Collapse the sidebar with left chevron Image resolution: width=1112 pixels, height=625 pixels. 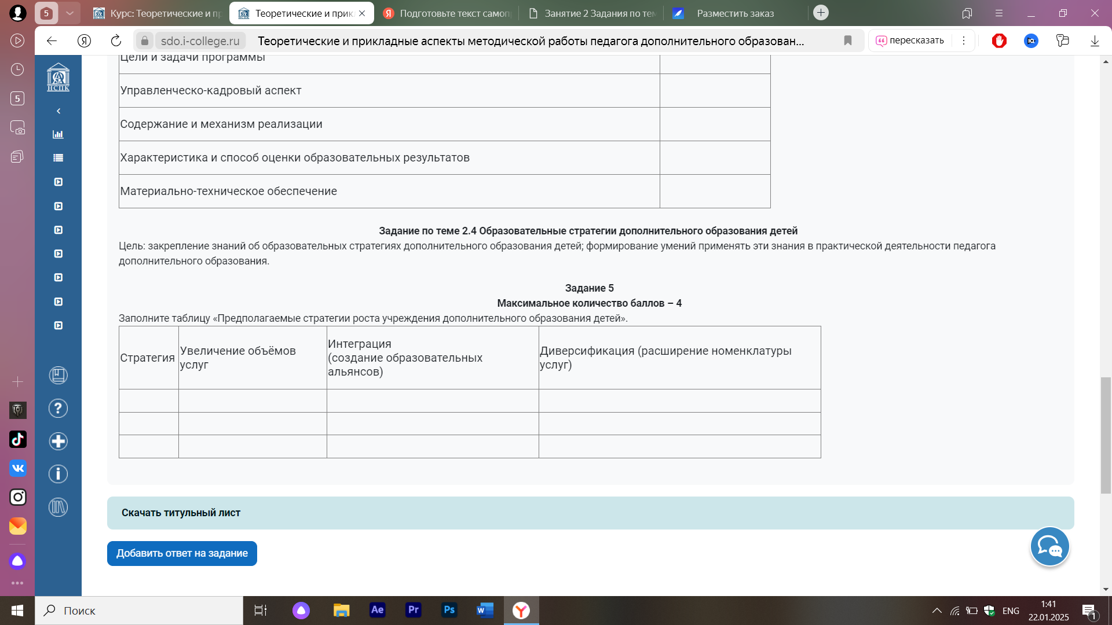pyautogui.click(x=58, y=111)
